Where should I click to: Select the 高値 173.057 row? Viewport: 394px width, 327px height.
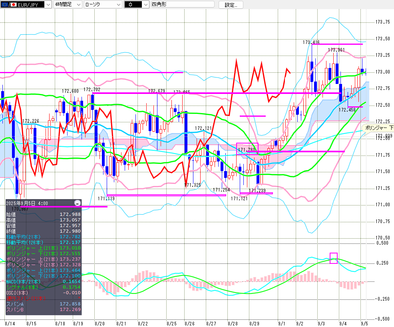point(44,220)
